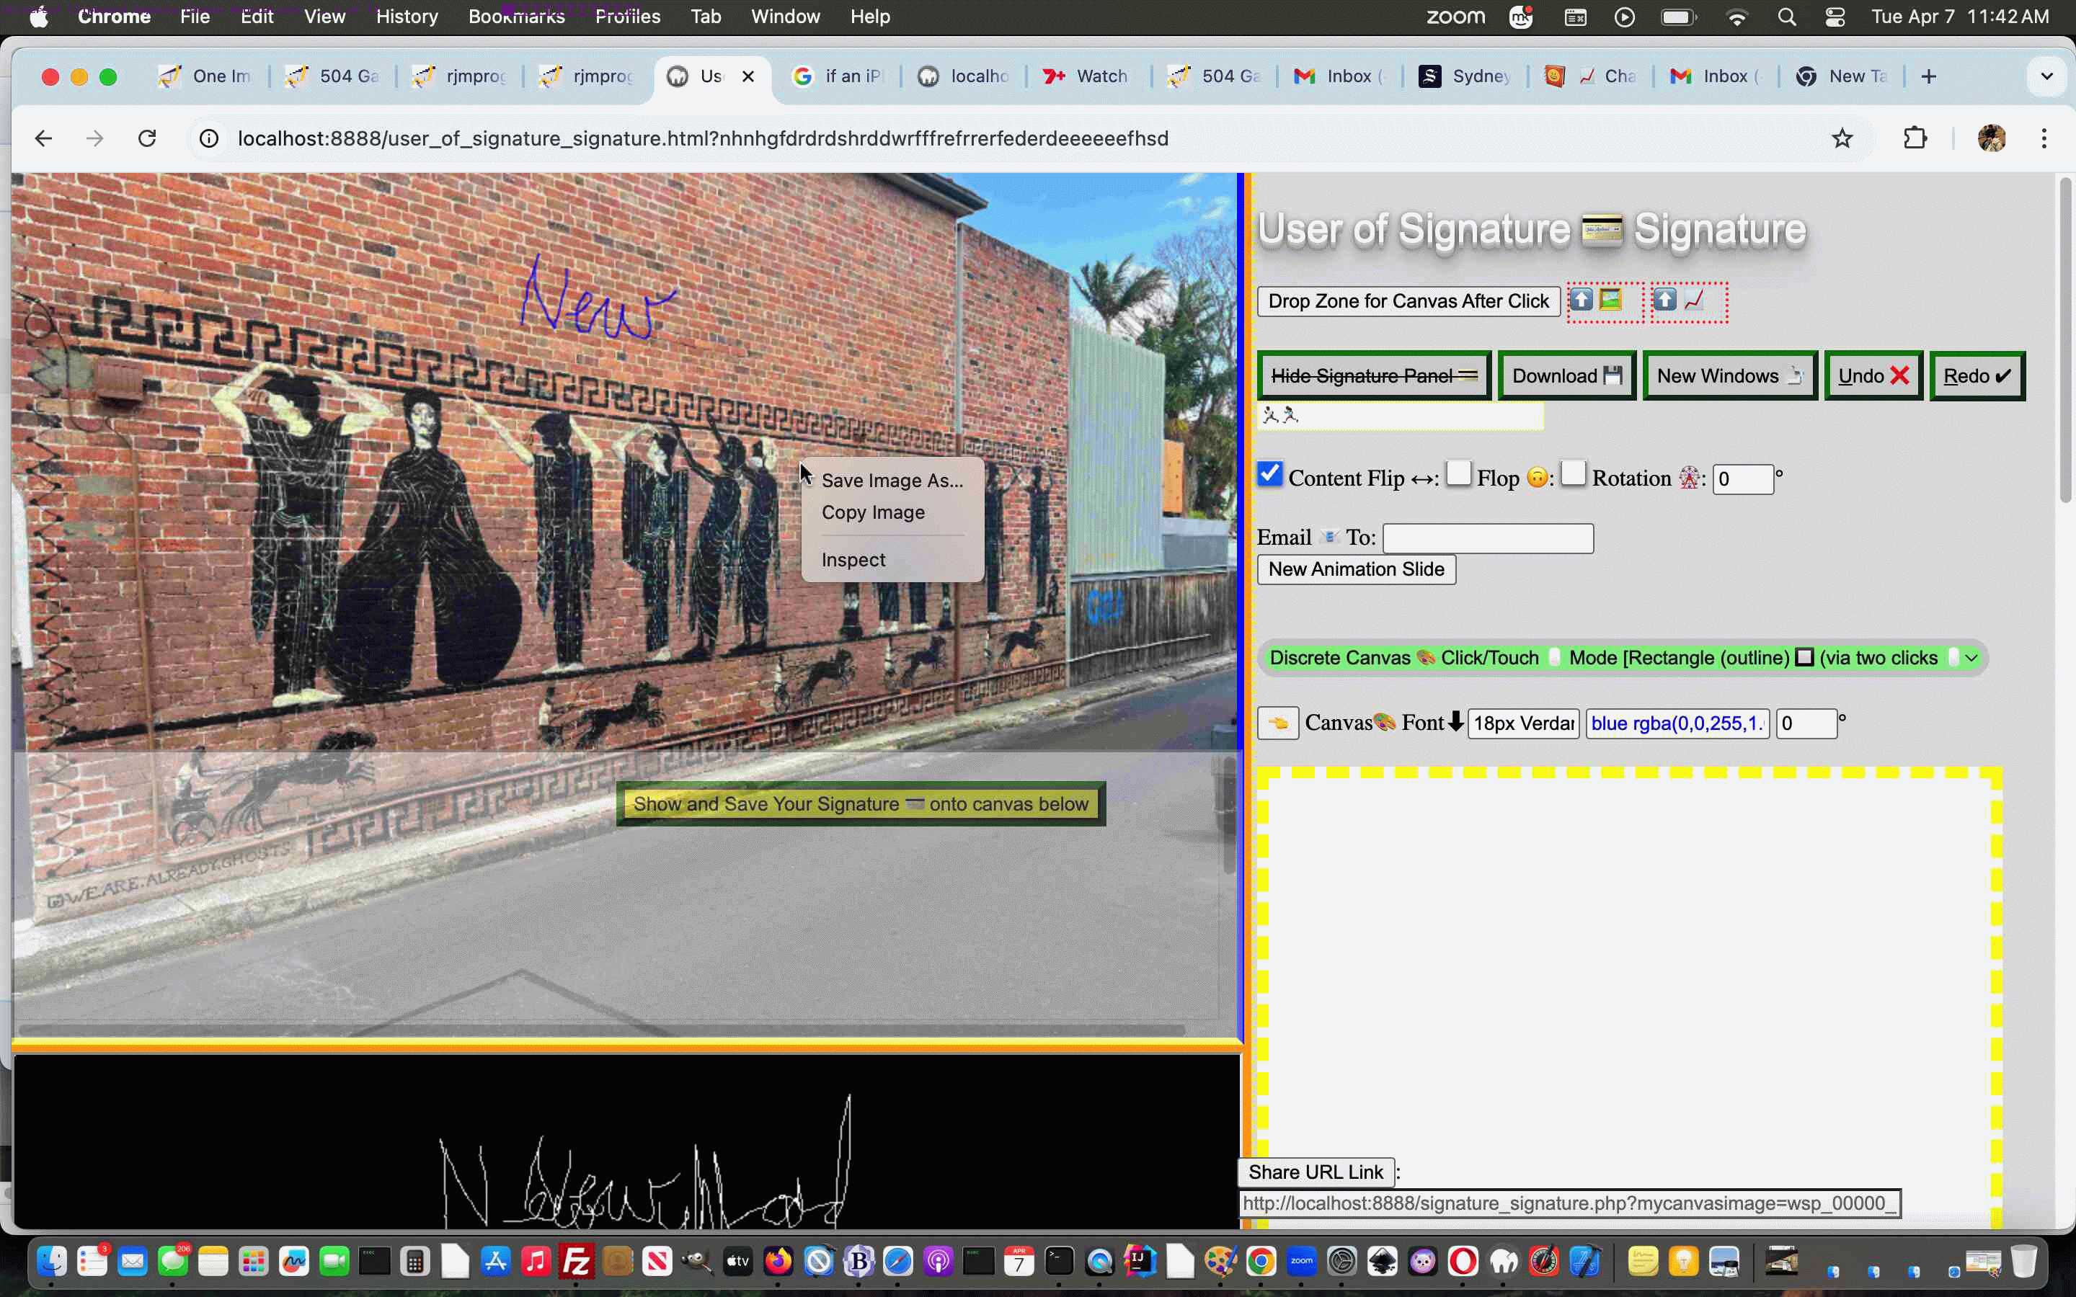This screenshot has width=2076, height=1297.
Task: Select the landscape picture icon beside upload arrow
Action: (1611, 300)
